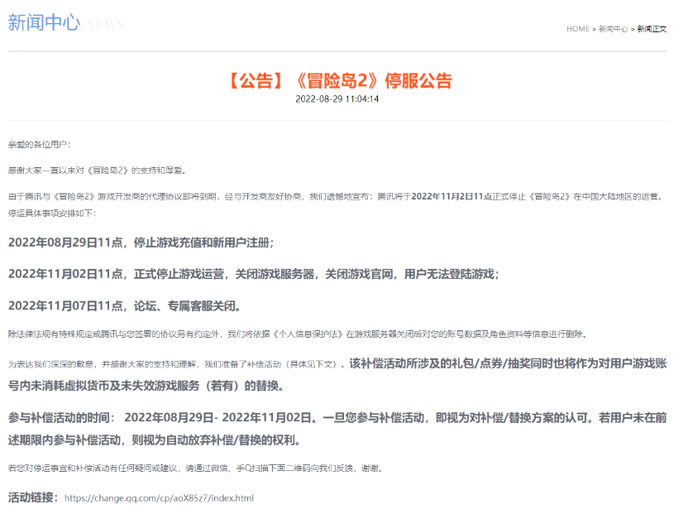688x514 pixels.
Task: Click 新闻正文 breadcrumb item
Action: pyautogui.click(x=652, y=29)
